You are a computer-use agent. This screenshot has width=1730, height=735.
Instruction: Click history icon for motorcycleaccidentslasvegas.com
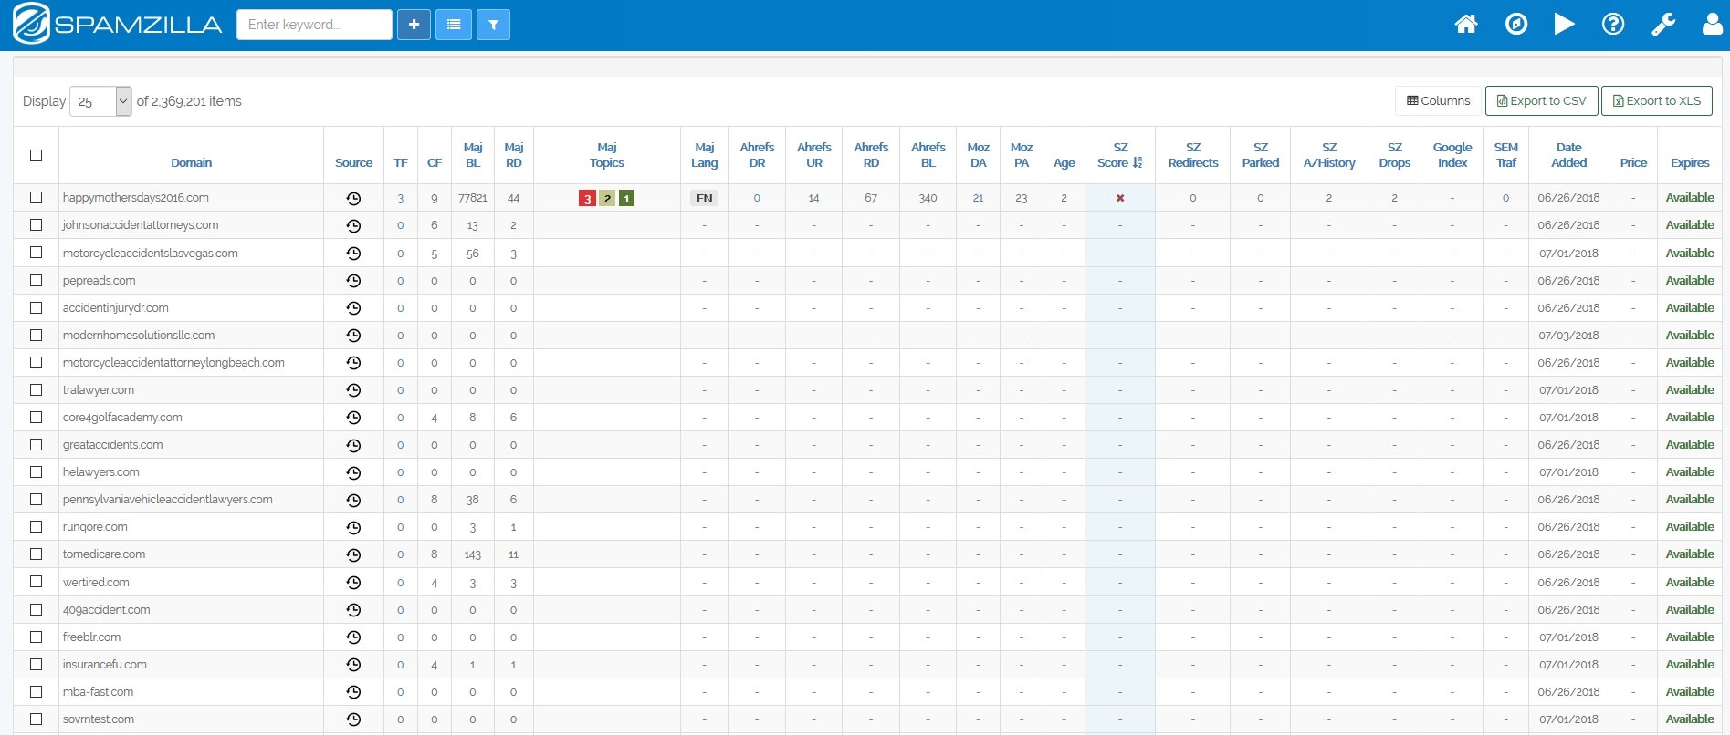(353, 254)
